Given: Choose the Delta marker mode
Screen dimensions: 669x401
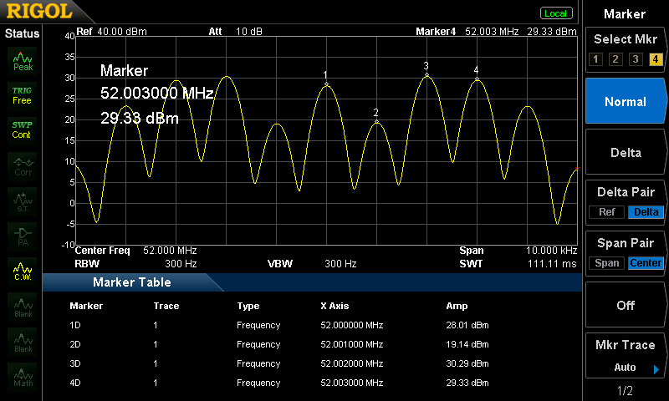Looking at the screenshot, I should (625, 153).
